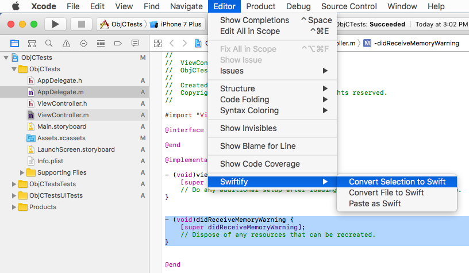Screen dimensions: 469x273
Task: Expand the Code Folding submenu
Action: point(272,99)
